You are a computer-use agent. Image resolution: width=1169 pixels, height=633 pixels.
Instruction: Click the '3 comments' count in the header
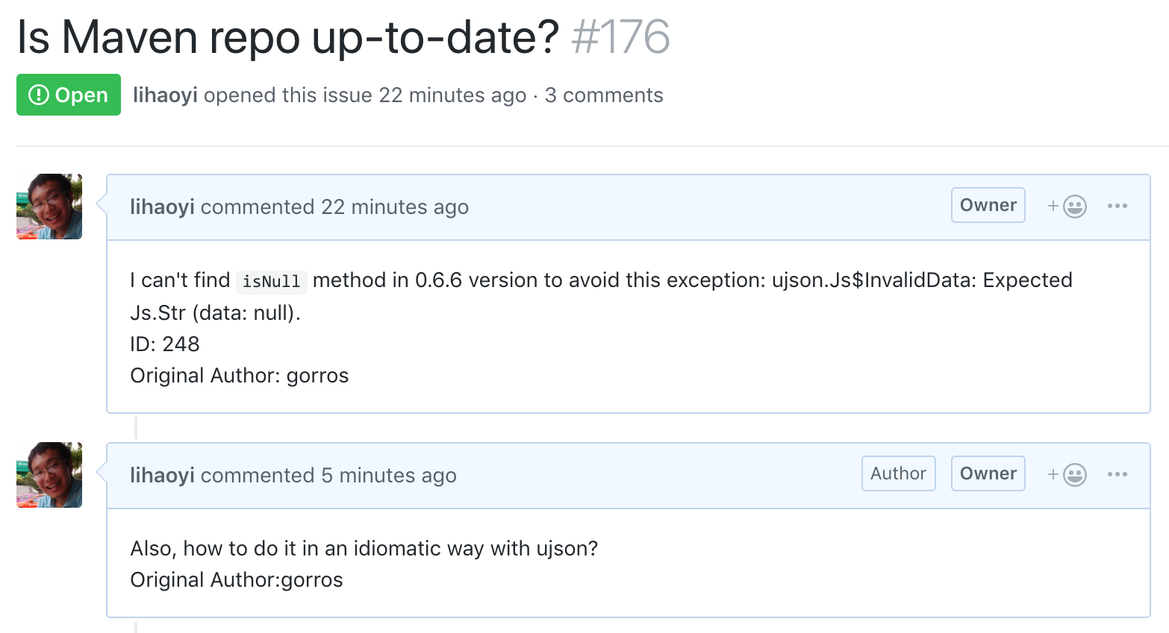tap(605, 95)
